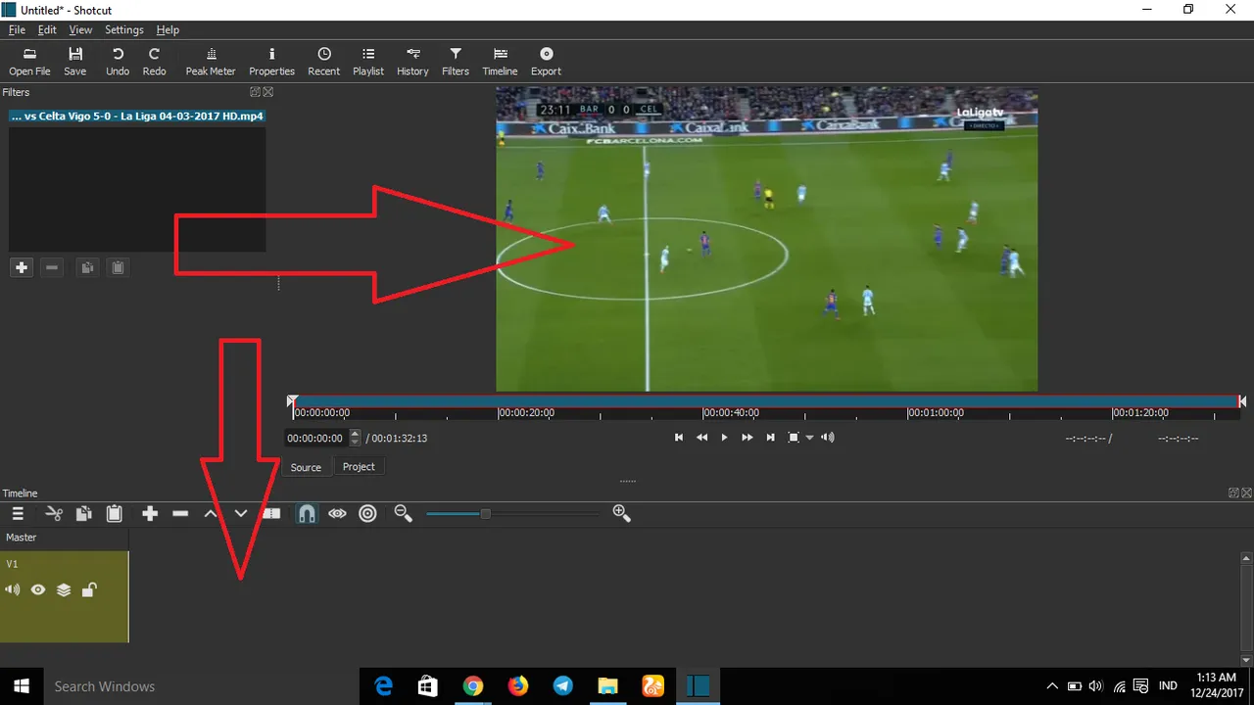This screenshot has height=705, width=1254.
Task: Click the rewind button
Action: point(701,438)
